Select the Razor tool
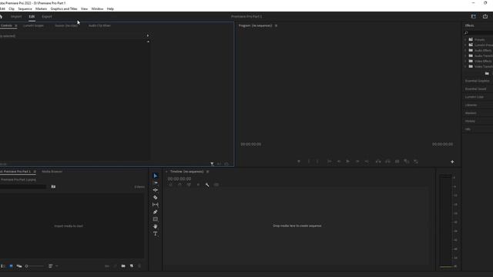Viewport: 493px width, 277px height. click(156, 197)
